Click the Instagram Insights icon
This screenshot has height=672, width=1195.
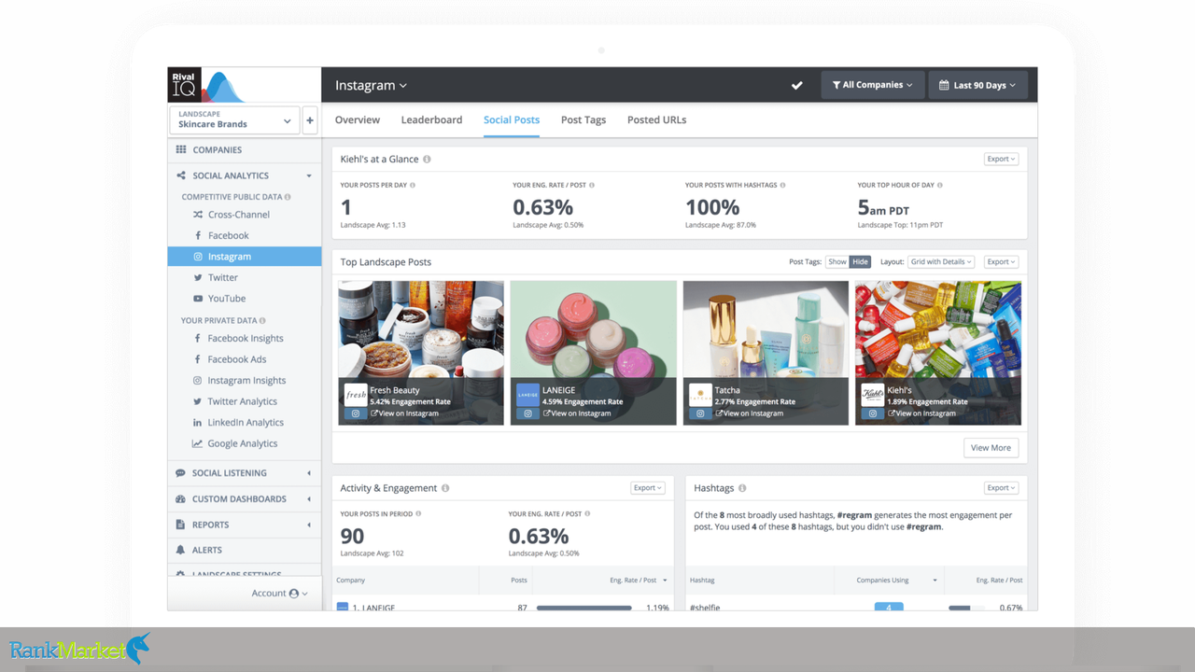coord(198,381)
